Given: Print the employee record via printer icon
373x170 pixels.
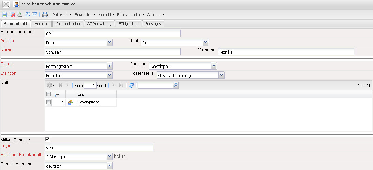Looking at the screenshot, I should coord(45,15).
